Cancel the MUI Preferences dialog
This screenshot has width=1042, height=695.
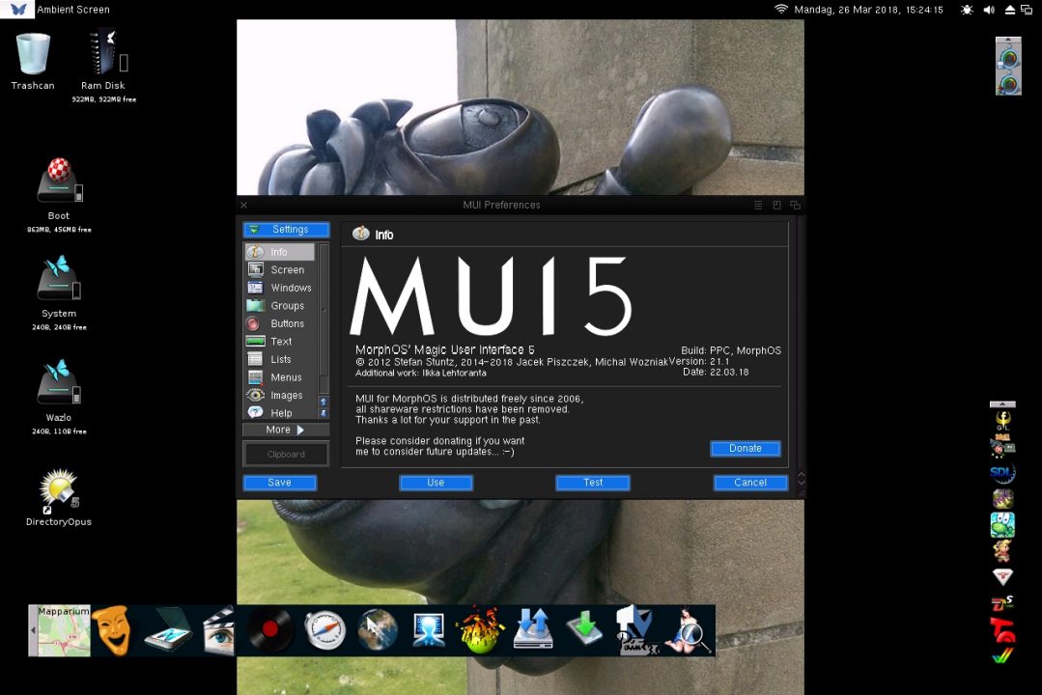(x=750, y=483)
